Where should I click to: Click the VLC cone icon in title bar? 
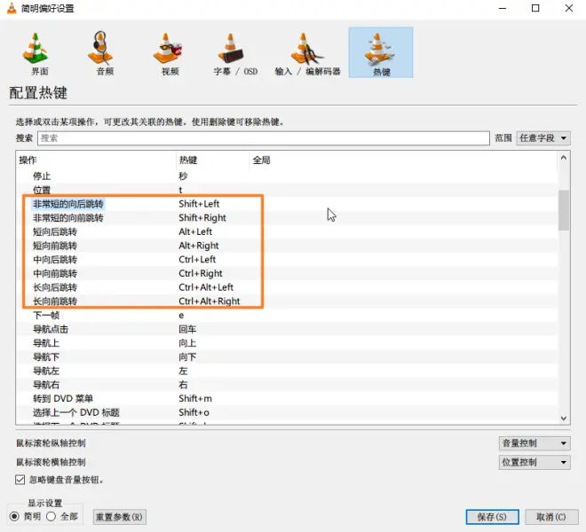click(x=12, y=8)
